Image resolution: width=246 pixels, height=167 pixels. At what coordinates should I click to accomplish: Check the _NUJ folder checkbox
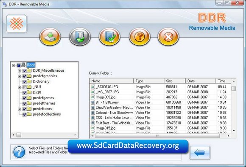pyautogui.click(x=25, y=87)
